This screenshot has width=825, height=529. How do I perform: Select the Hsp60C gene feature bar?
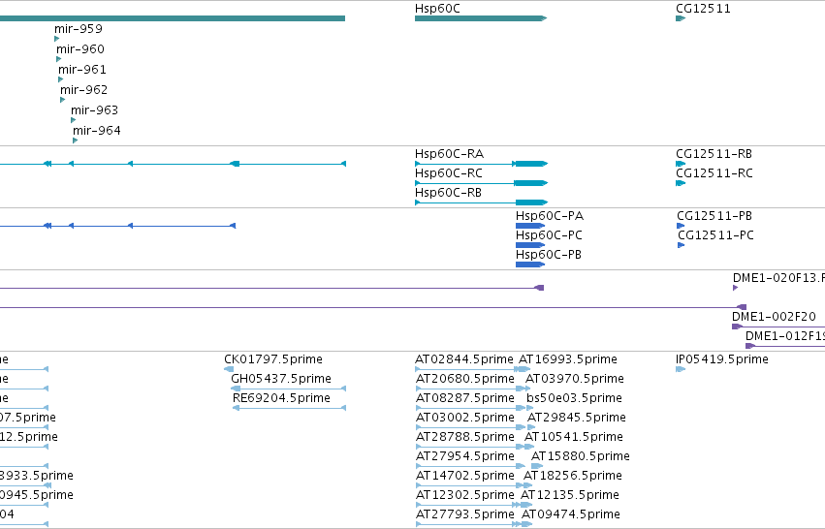click(x=481, y=18)
